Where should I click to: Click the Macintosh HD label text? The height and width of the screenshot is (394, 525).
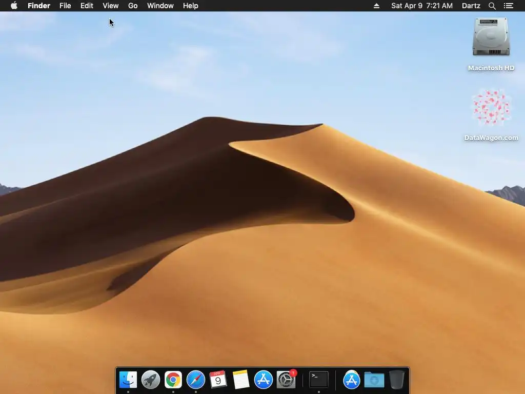[491, 68]
